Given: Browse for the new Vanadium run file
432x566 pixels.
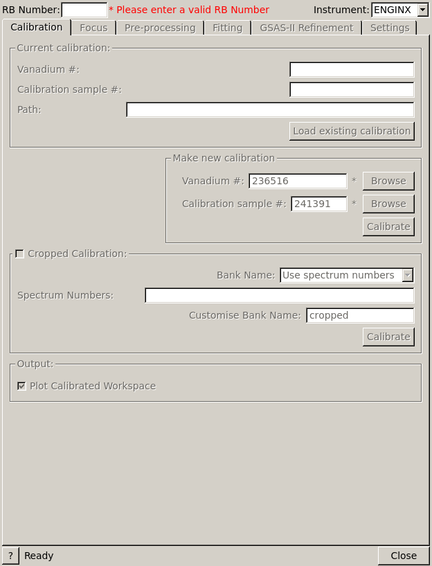Looking at the screenshot, I should (388, 181).
